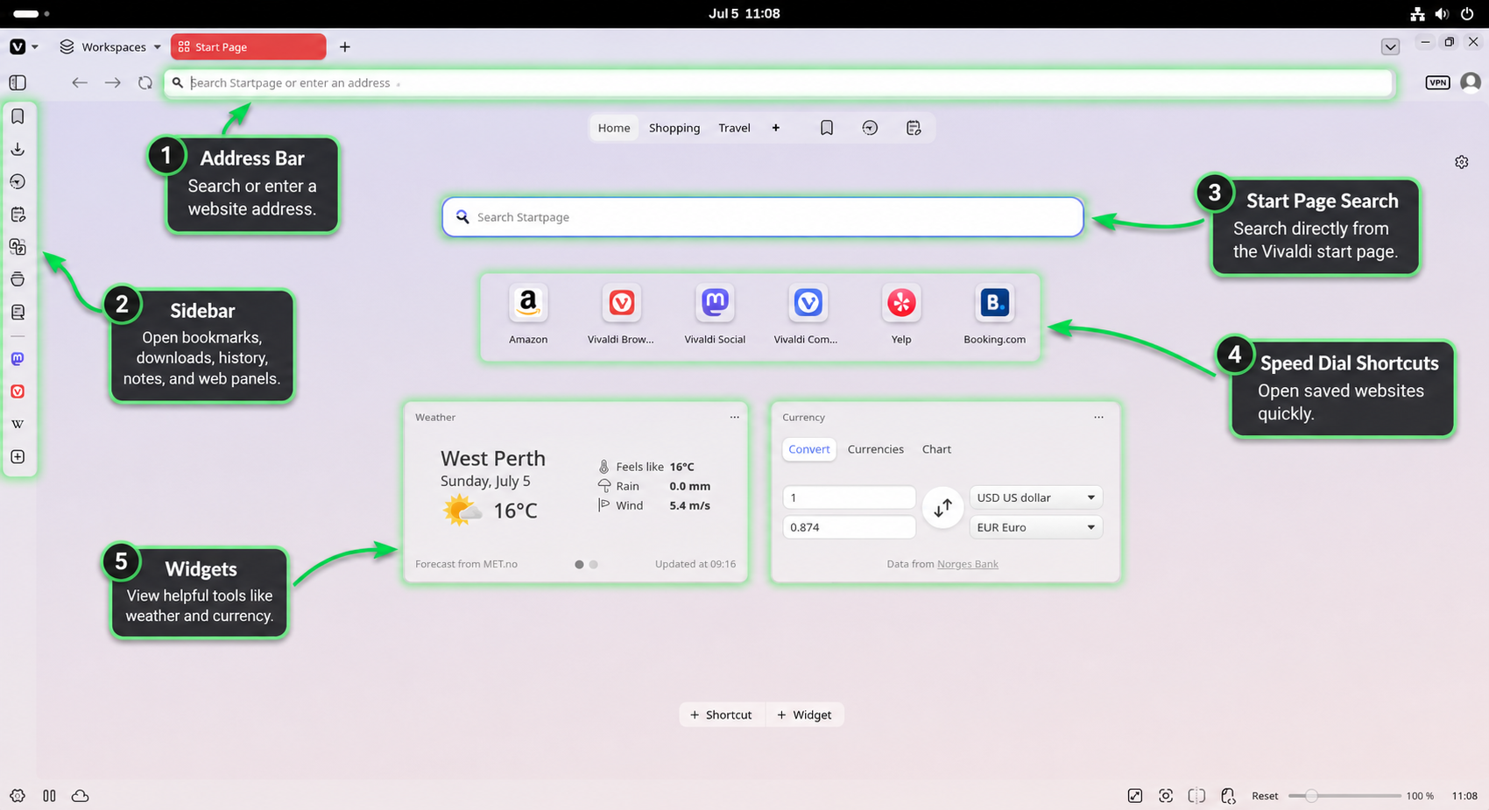Open the Amazon speed dial
The image size is (1489, 810).
coord(528,314)
